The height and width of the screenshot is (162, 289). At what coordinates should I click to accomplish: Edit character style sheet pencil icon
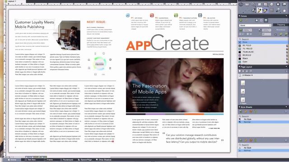[246, 140]
